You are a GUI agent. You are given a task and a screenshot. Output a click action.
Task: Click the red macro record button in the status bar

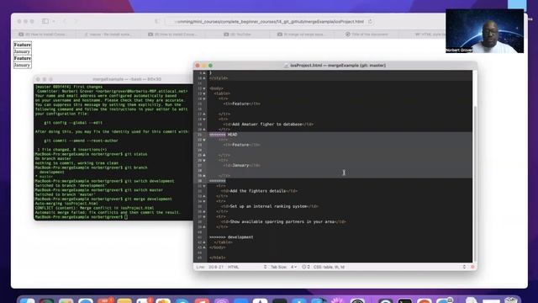(x=472, y=267)
